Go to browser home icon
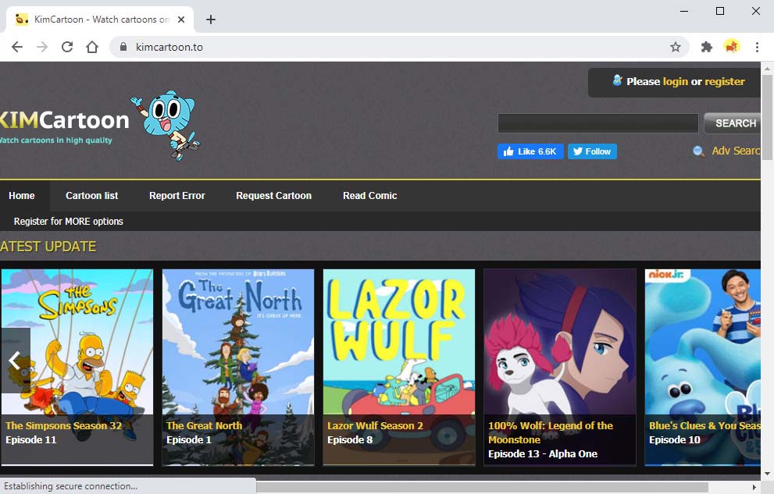 point(92,47)
